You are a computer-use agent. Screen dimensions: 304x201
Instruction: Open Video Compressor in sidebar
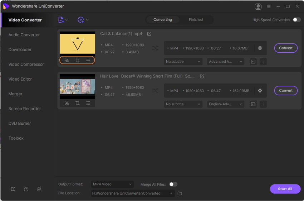point(26,64)
